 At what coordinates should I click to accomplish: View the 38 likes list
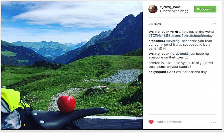[154, 24]
